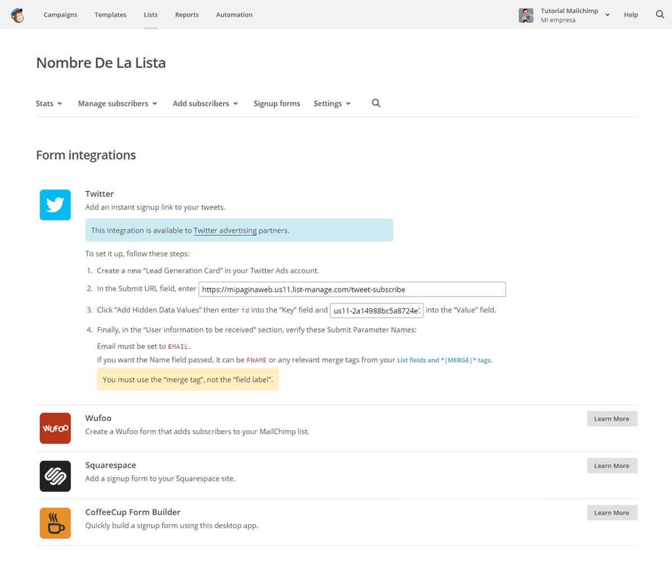Go to Campaigns in top navigation
672x578 pixels.
(60, 15)
